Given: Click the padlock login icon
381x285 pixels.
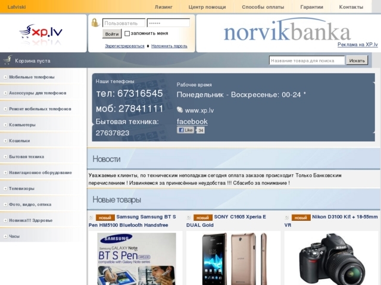Looking at the screenshot, I should click(x=95, y=23).
